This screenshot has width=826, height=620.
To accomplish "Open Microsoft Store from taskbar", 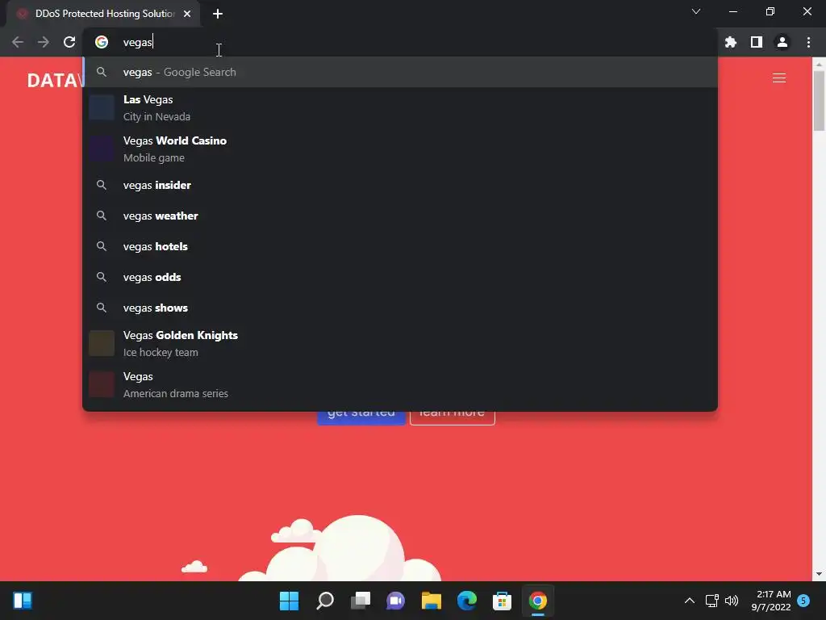I will (502, 601).
